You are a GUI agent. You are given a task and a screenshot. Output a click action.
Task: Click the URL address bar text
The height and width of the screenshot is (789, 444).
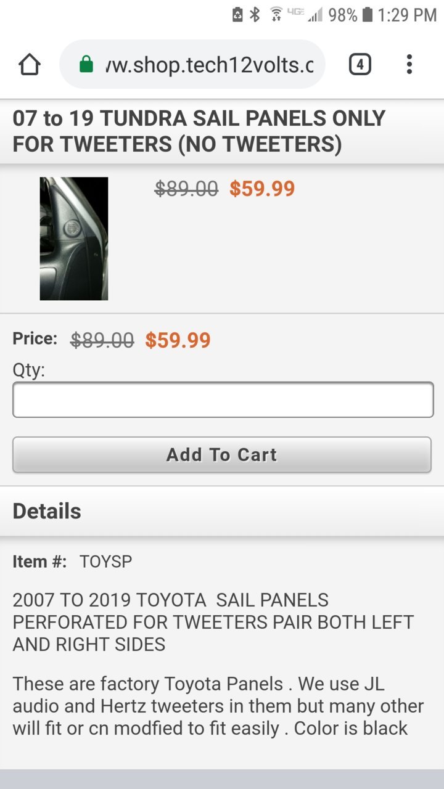(x=209, y=64)
